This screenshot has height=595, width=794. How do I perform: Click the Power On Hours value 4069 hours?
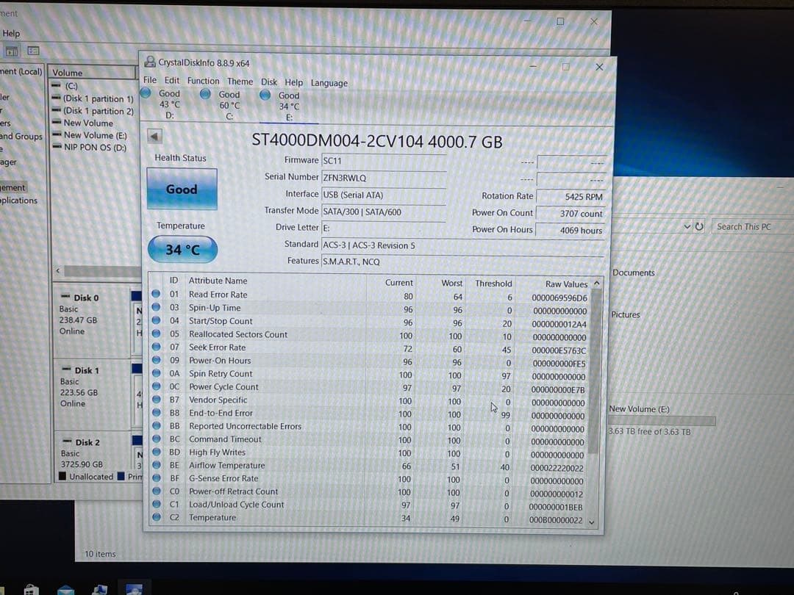(x=571, y=230)
